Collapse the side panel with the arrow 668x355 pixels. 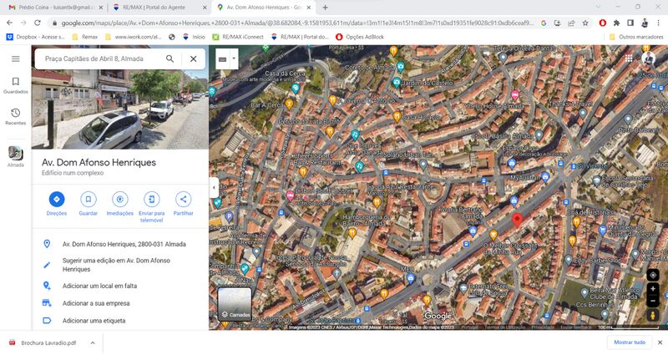click(x=214, y=187)
